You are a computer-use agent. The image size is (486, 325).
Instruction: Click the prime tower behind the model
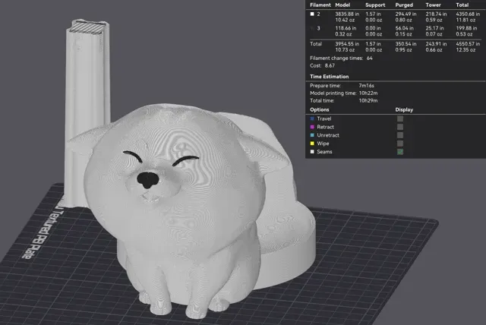(87, 93)
